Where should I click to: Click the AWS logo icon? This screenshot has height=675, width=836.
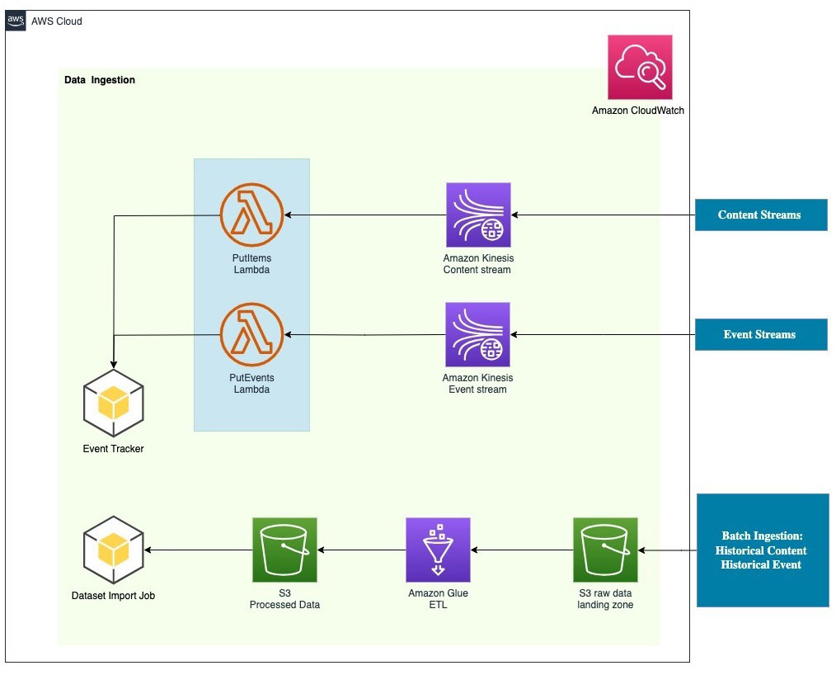(16, 21)
